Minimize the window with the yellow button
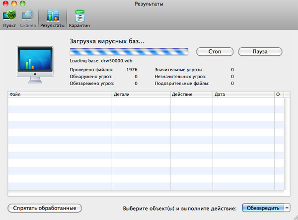This screenshot has width=298, height=220. (14, 3)
